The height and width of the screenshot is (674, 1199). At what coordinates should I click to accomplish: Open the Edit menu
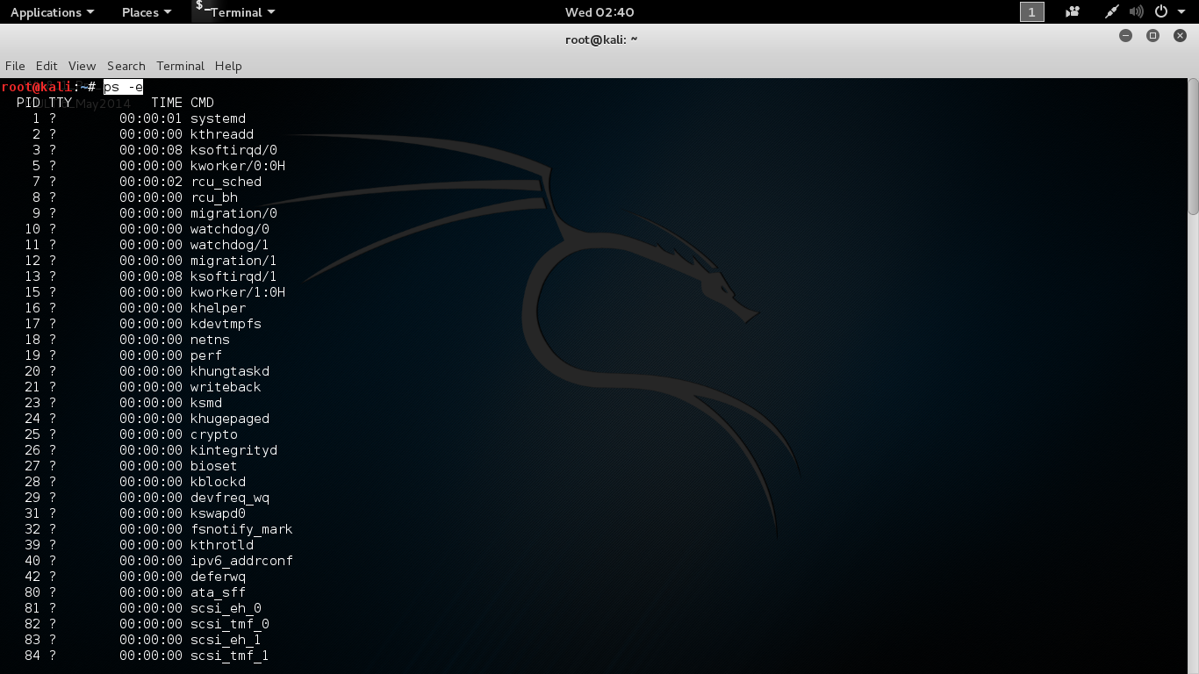pos(47,66)
